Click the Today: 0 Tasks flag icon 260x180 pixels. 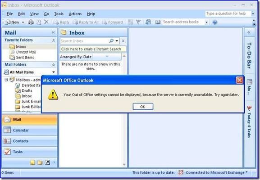click(x=249, y=108)
